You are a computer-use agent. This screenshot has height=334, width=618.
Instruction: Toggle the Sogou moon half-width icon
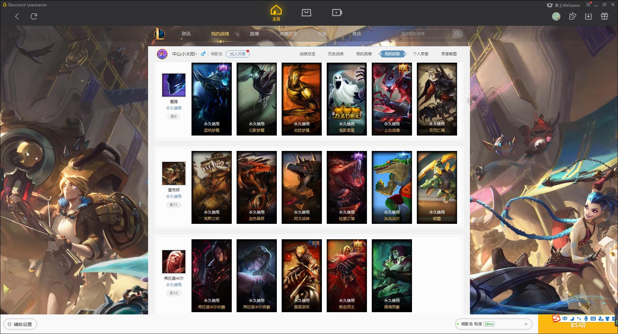[x=572, y=319]
